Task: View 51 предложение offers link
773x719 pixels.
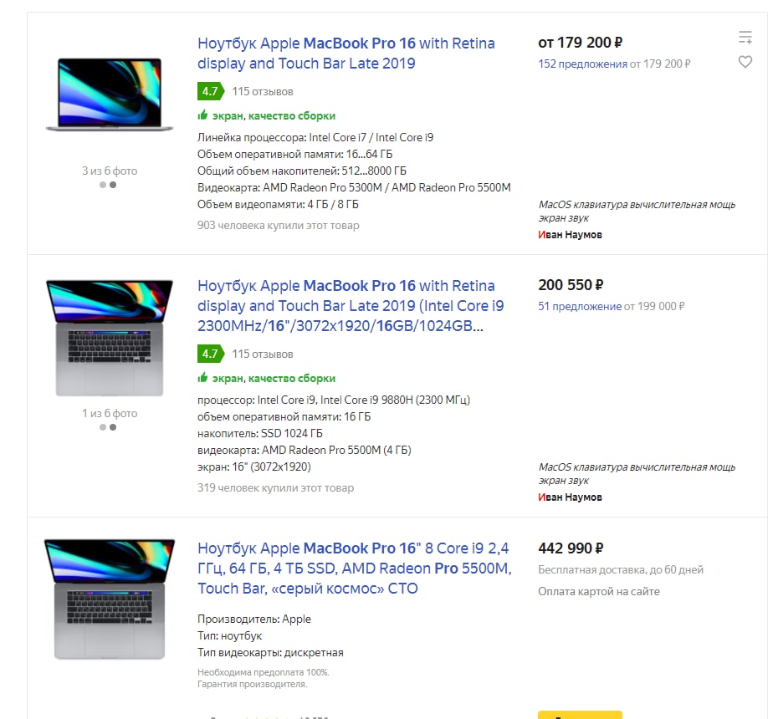Action: click(580, 306)
